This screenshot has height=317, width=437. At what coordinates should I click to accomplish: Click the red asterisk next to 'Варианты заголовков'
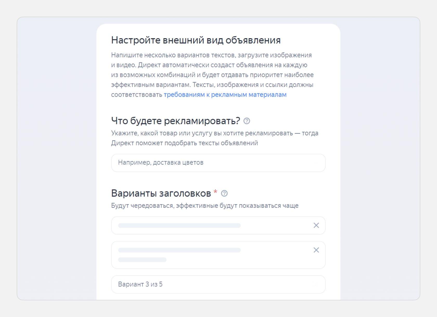click(215, 192)
